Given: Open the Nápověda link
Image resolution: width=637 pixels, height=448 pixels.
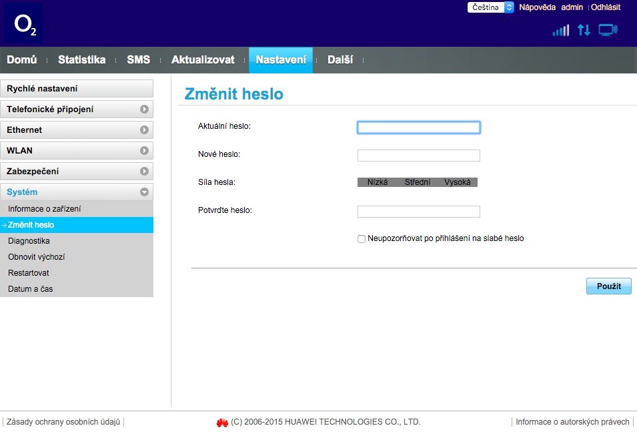Looking at the screenshot, I should point(538,7).
